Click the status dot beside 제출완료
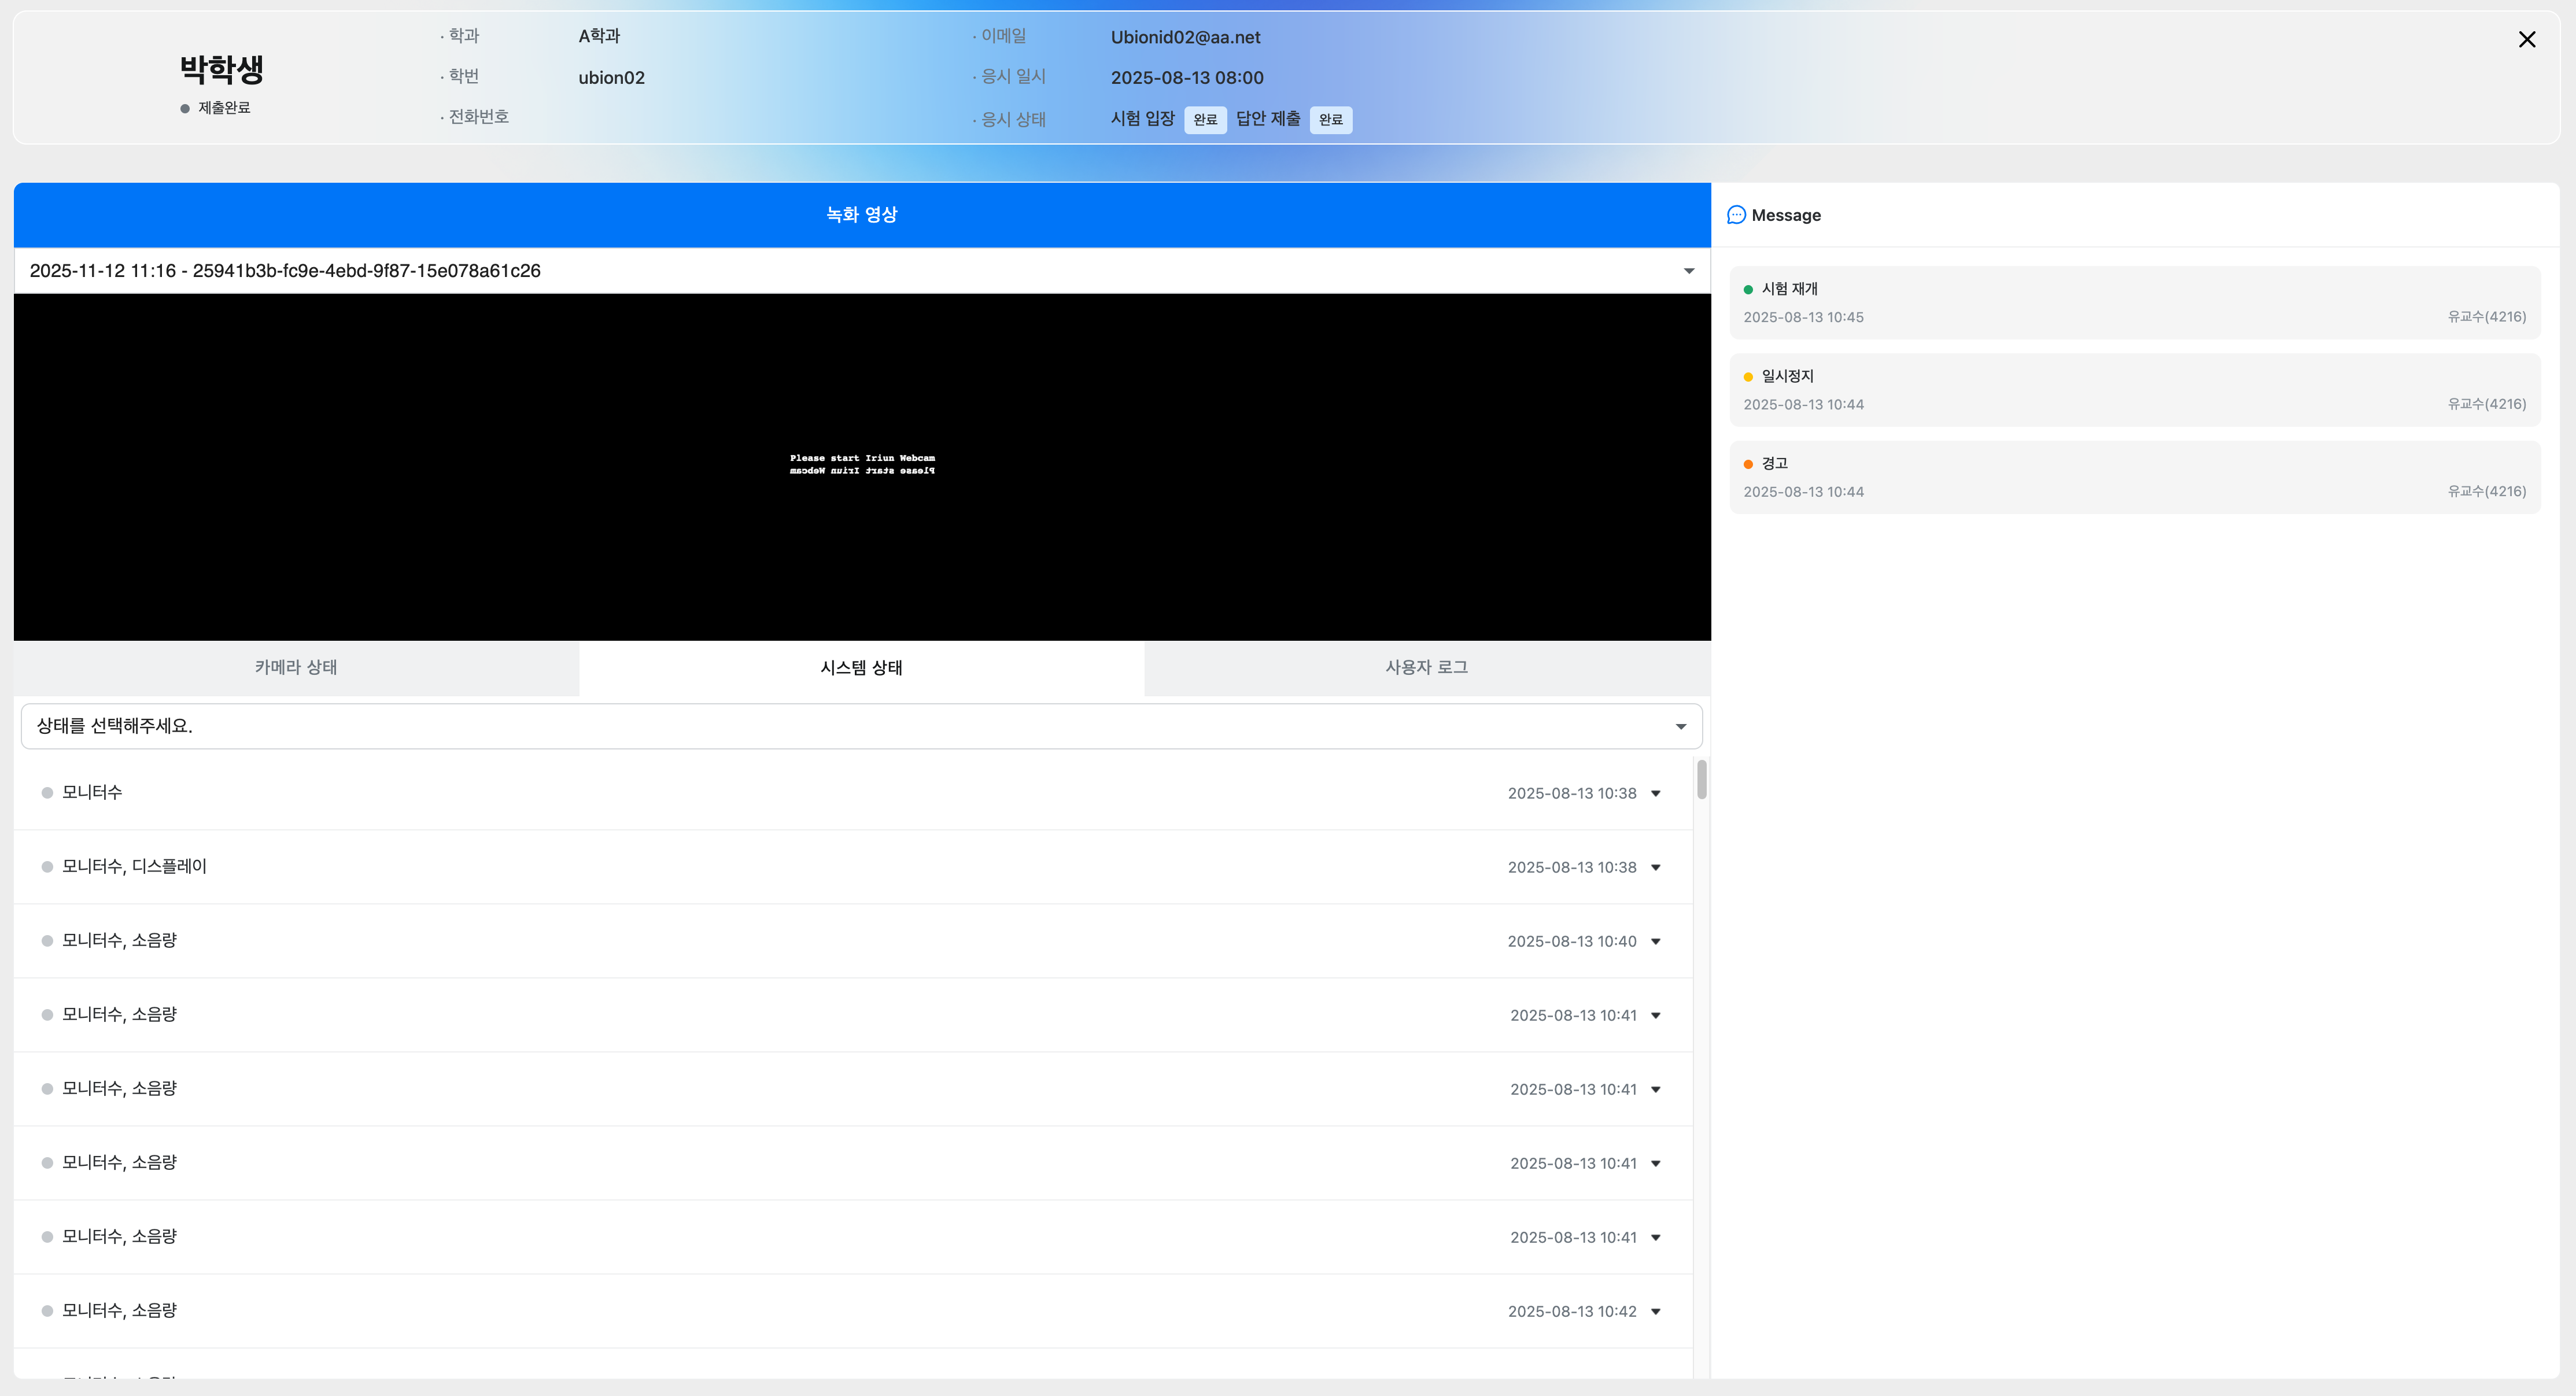The width and height of the screenshot is (2576, 1396). coord(185,109)
